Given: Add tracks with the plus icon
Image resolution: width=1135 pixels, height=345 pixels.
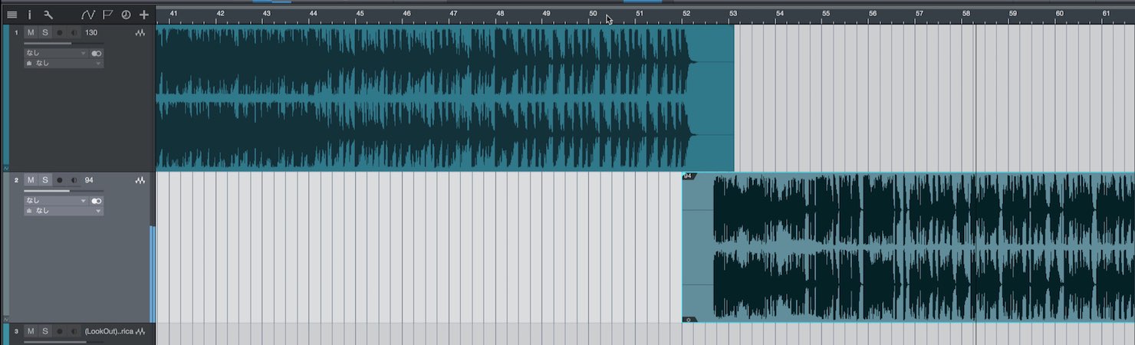Looking at the screenshot, I should click(x=143, y=14).
